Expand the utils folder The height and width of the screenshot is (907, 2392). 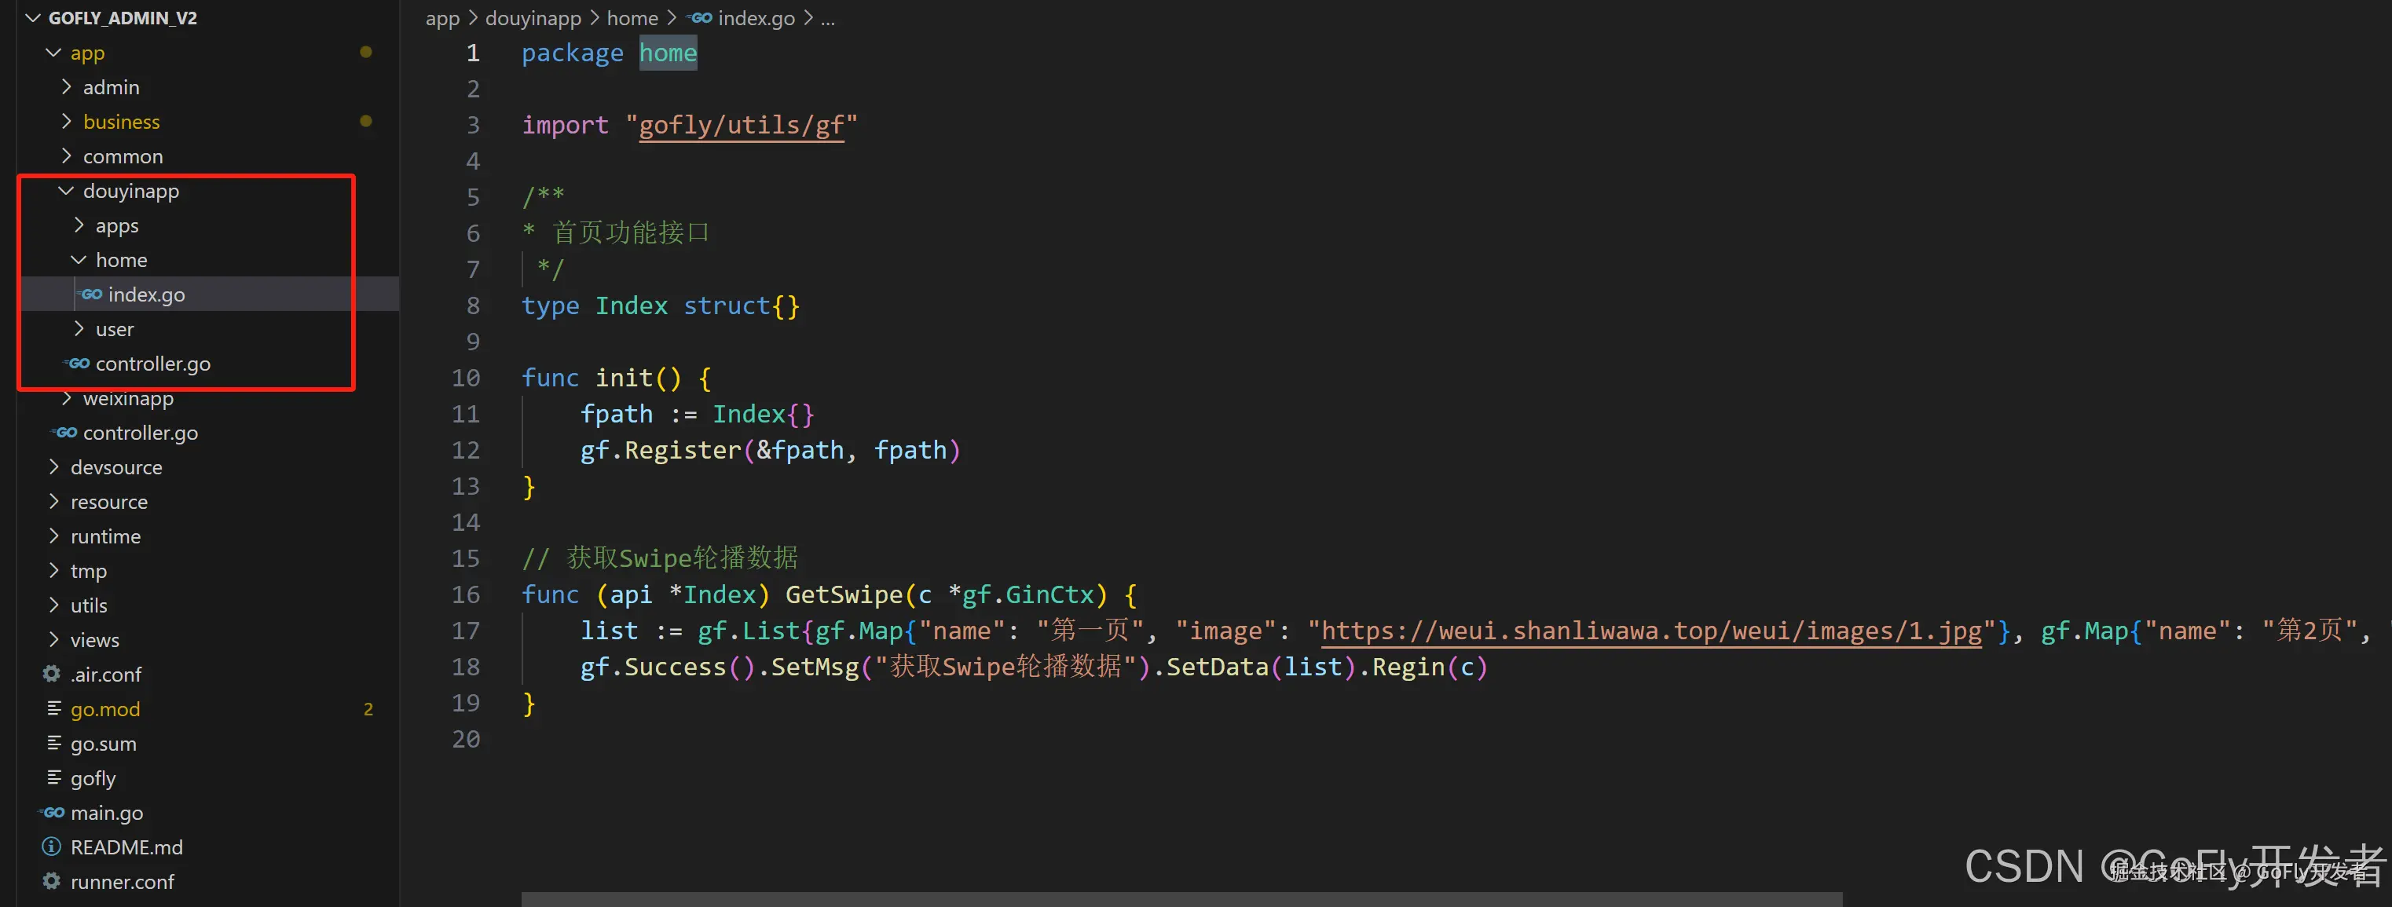tap(54, 605)
